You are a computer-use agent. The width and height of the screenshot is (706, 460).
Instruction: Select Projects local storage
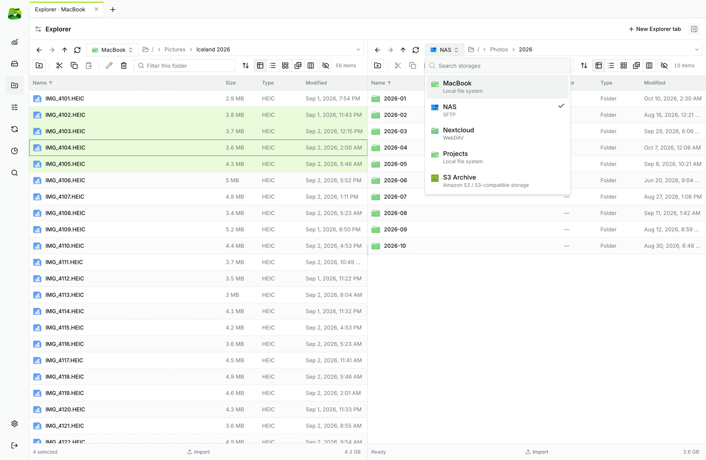pyautogui.click(x=497, y=157)
